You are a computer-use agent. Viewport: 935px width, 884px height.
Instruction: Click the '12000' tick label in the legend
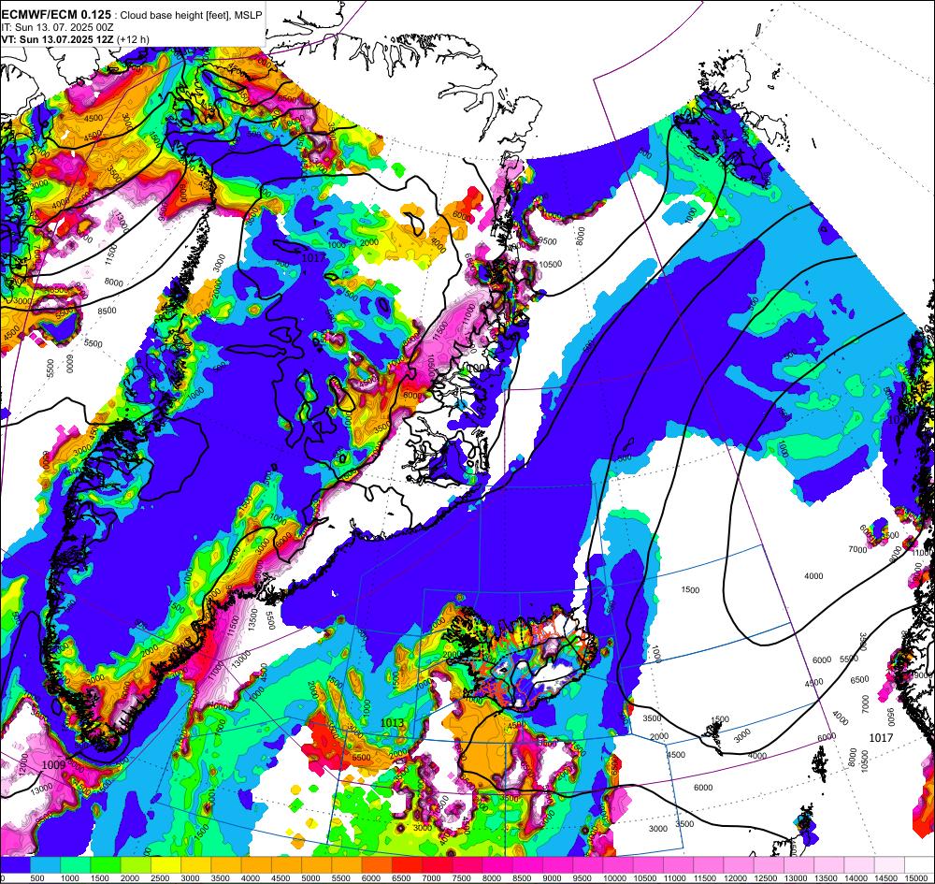point(735,878)
